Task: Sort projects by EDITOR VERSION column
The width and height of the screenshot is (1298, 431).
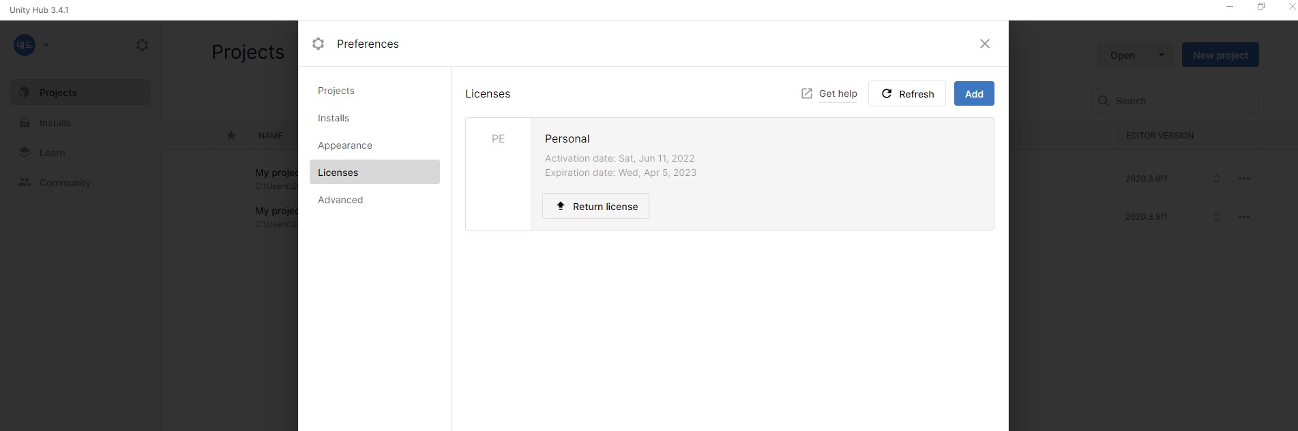Action: (1160, 136)
